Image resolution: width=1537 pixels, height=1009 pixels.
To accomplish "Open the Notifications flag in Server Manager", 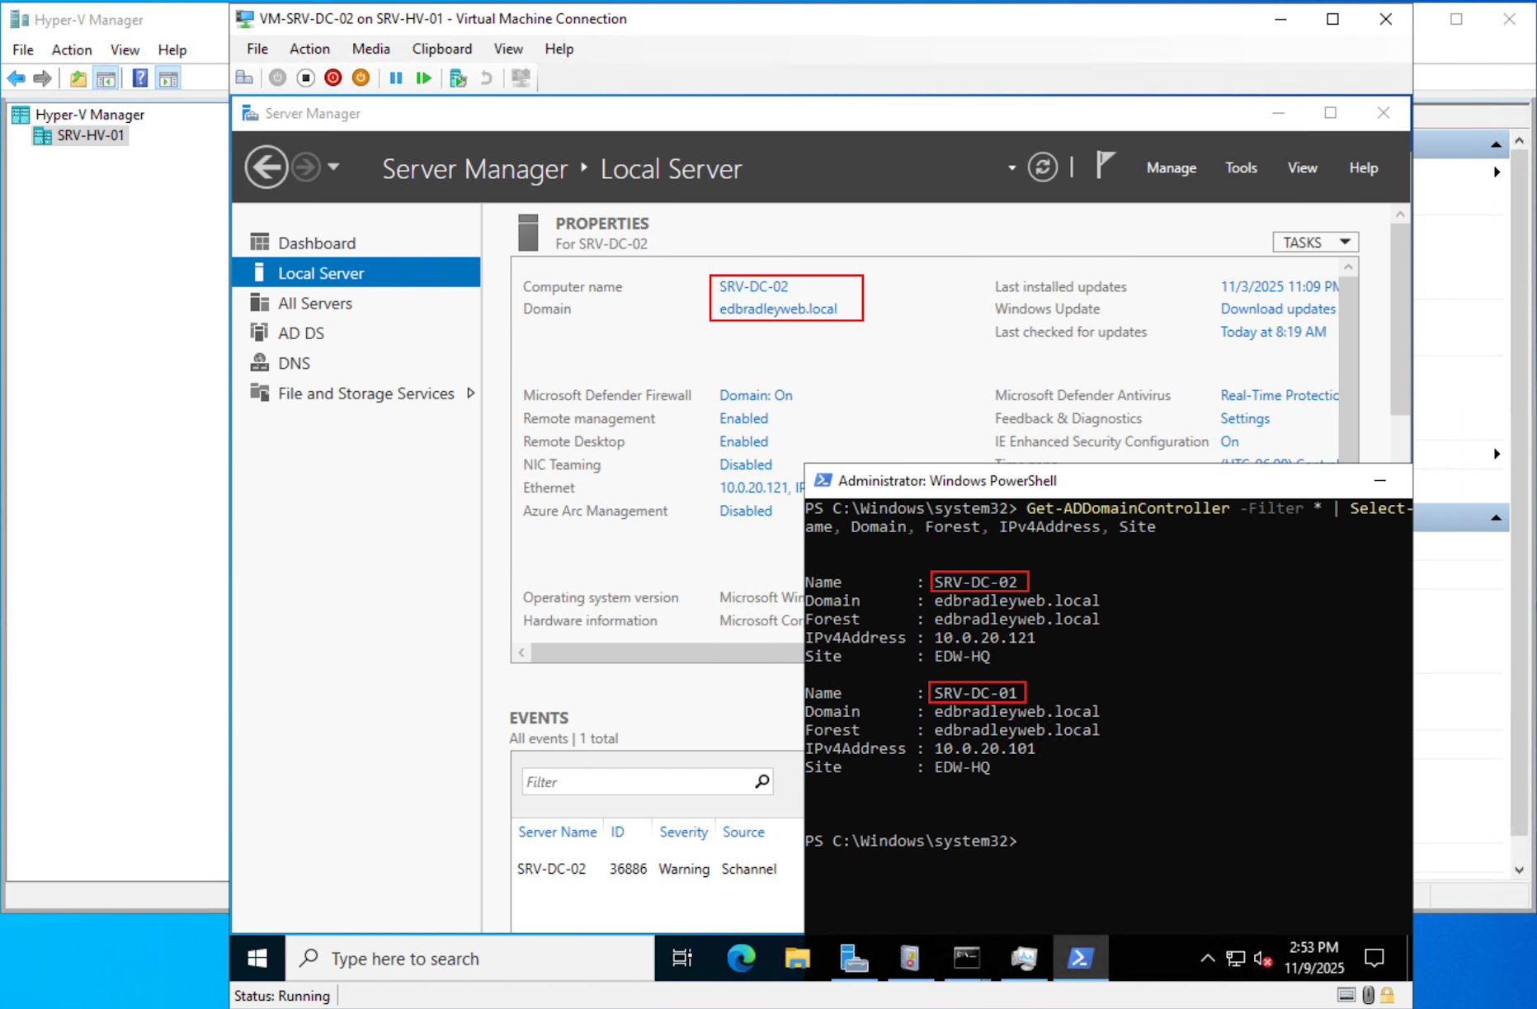I will click(x=1105, y=166).
